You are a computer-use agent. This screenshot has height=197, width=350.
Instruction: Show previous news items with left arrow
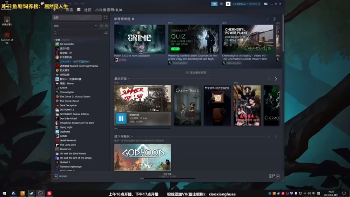point(268,19)
